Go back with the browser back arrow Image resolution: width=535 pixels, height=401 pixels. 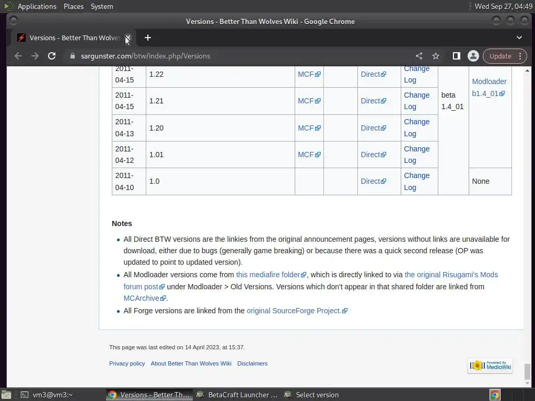coord(18,56)
